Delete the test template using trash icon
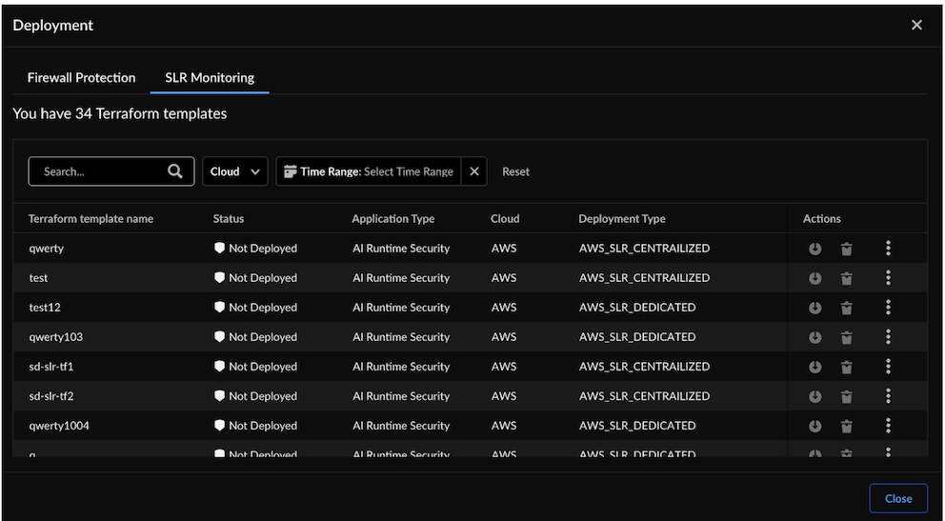This screenshot has width=945, height=521. pyautogui.click(x=846, y=278)
